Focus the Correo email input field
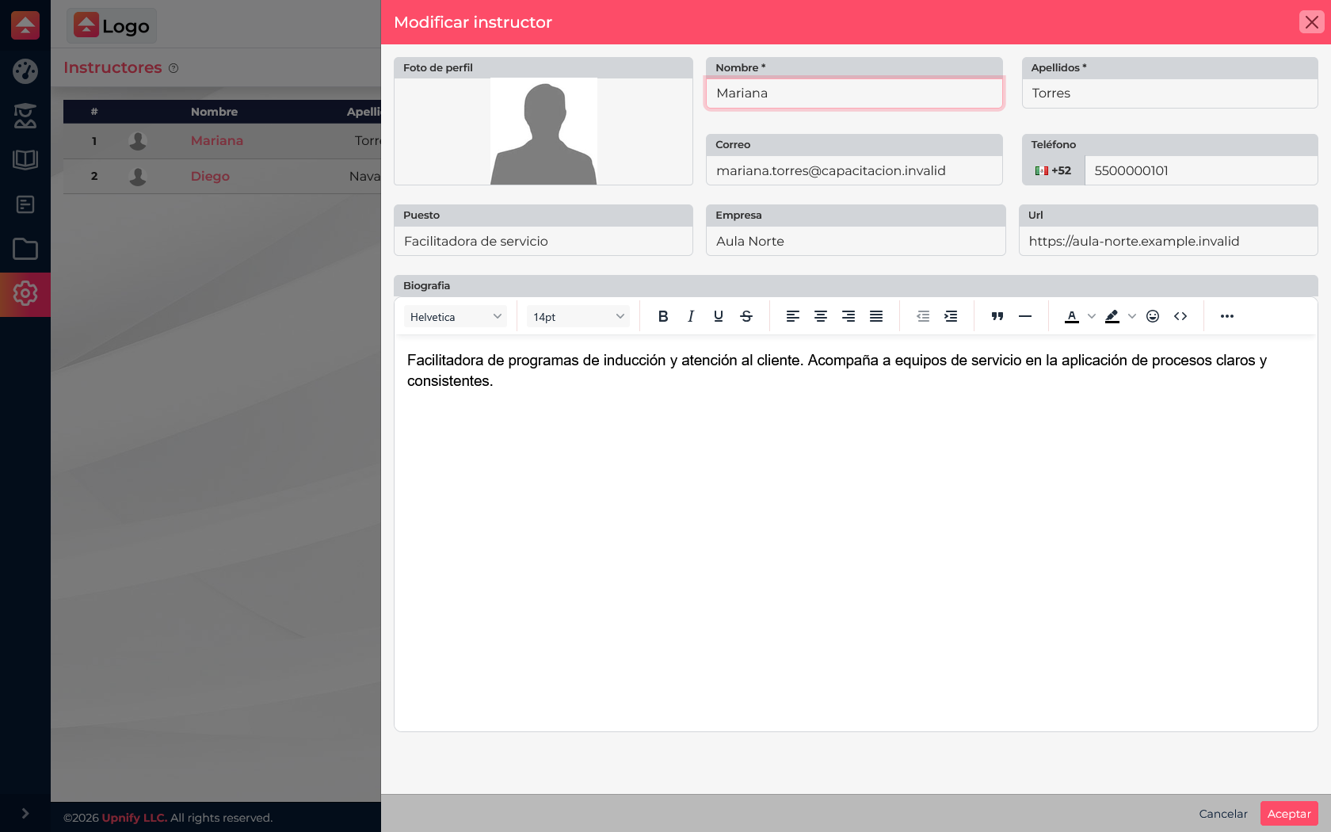 click(854, 170)
